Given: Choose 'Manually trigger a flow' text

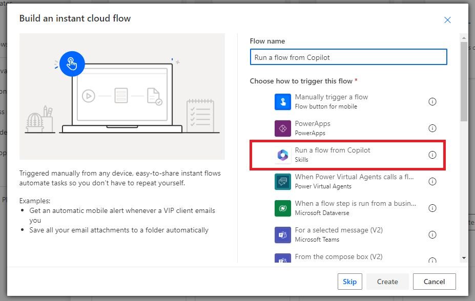Looking at the screenshot, I should point(332,97).
